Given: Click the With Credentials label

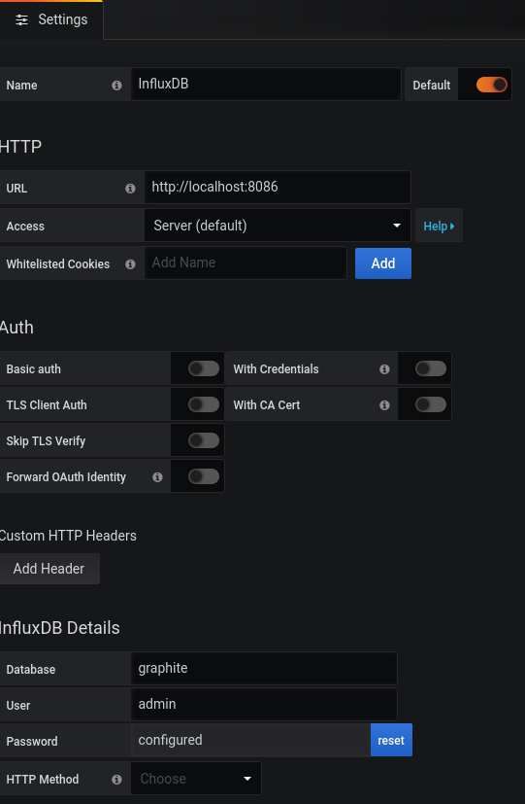Looking at the screenshot, I should coord(276,369).
